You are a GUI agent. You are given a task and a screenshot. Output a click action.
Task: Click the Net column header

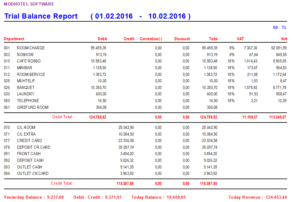pyautogui.click(x=284, y=39)
